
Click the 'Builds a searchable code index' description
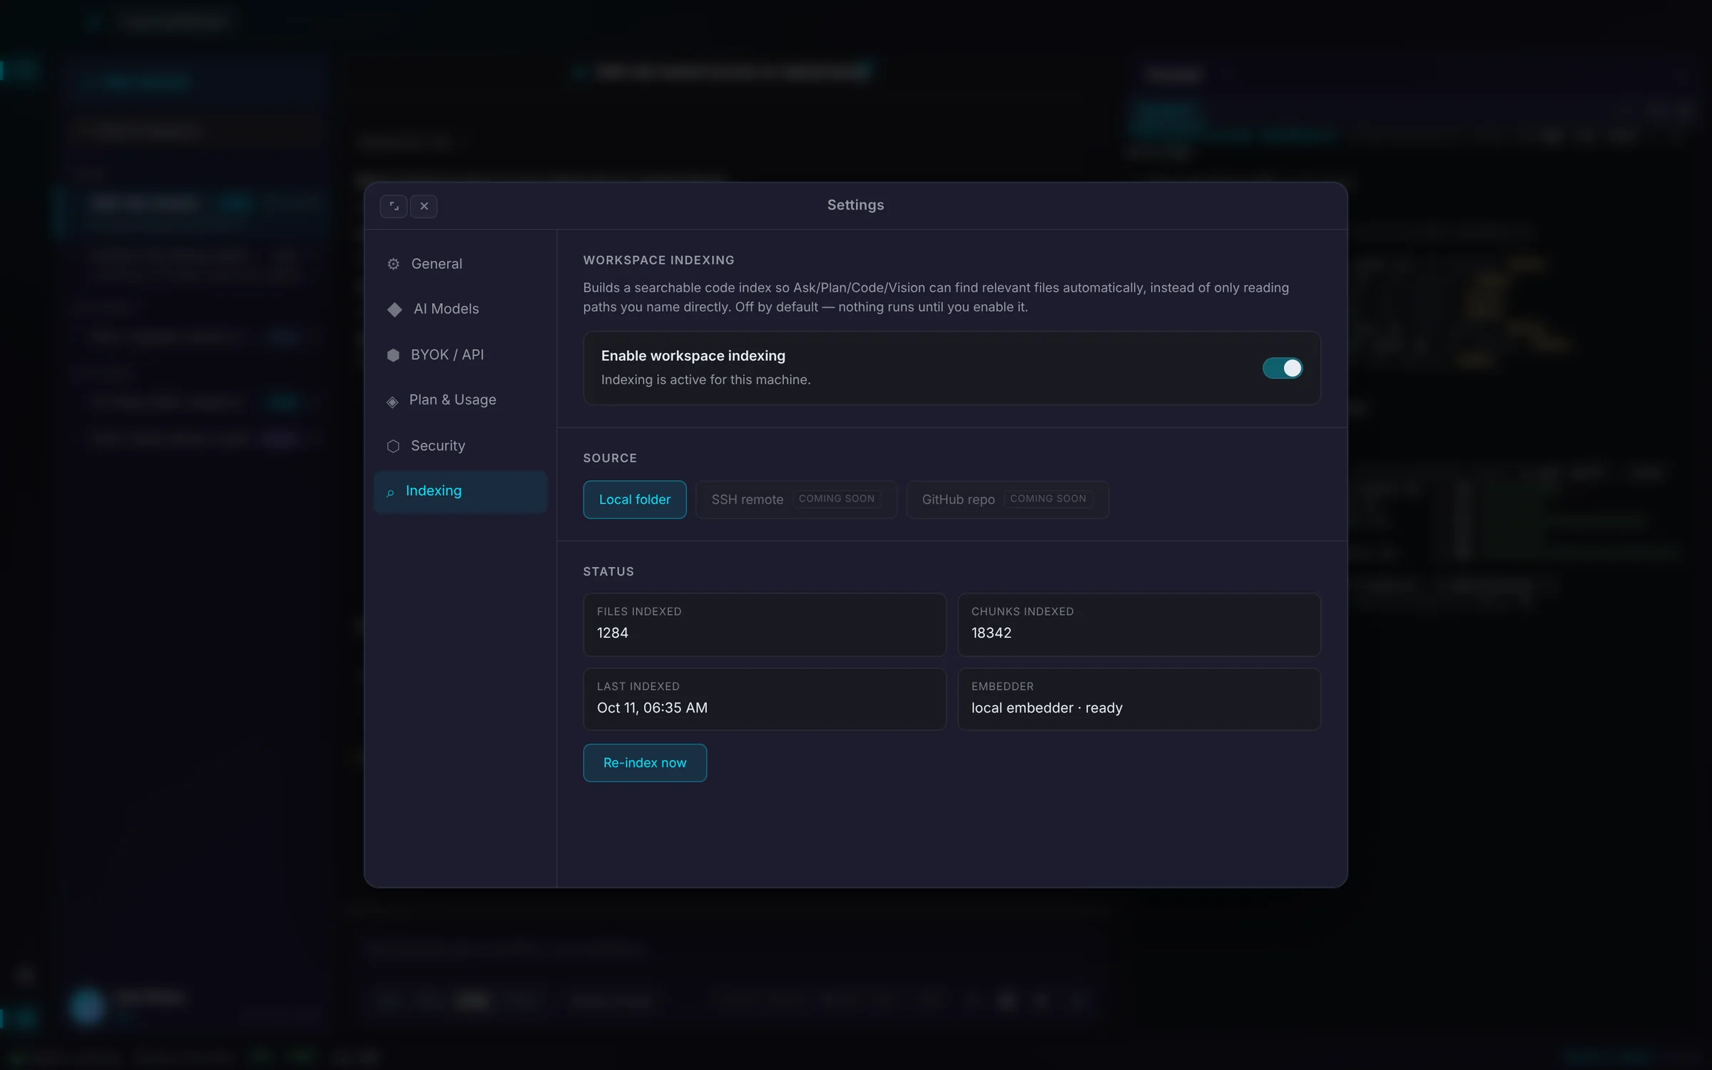tap(936, 297)
